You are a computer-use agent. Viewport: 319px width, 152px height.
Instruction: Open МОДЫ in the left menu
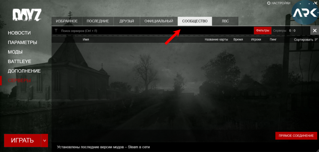(x=15, y=52)
